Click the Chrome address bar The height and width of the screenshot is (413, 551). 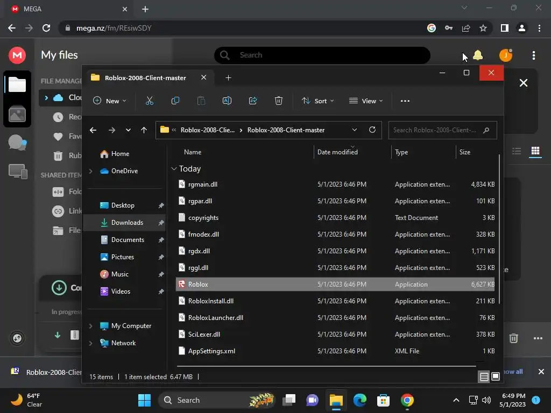pyautogui.click(x=243, y=28)
